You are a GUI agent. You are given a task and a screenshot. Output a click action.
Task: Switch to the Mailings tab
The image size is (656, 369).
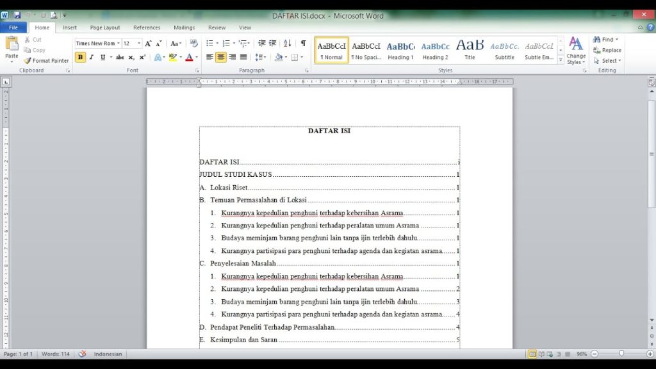pos(184,28)
